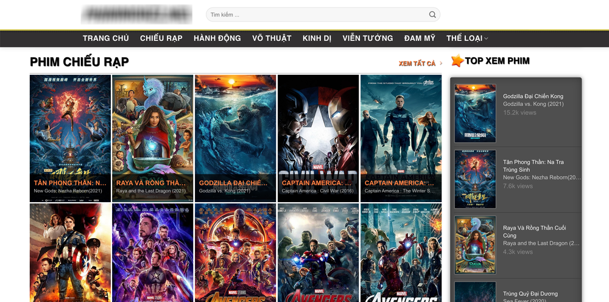Click the GODZILLA ĐẠI CHIẾ... orange title

[x=233, y=183]
